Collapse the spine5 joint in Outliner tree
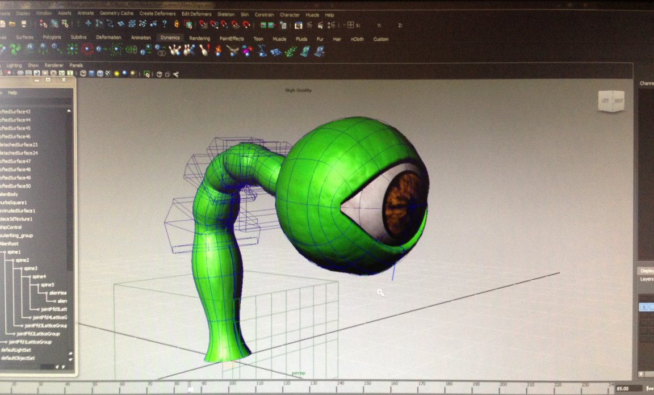This screenshot has width=654, height=395. pos(37,285)
